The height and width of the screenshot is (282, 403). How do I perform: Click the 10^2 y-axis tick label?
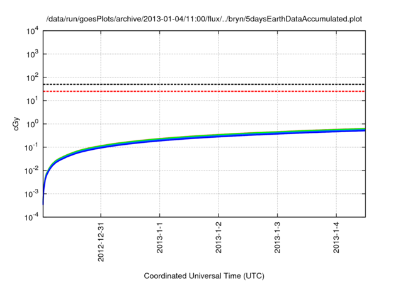click(x=32, y=77)
